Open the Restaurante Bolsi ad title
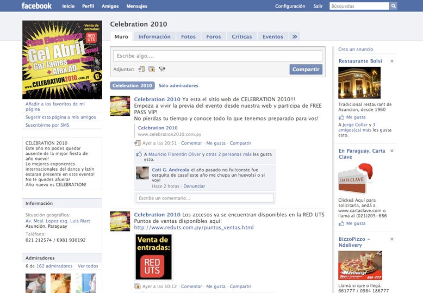Viewport: 423px width, 293px height. coord(360,61)
